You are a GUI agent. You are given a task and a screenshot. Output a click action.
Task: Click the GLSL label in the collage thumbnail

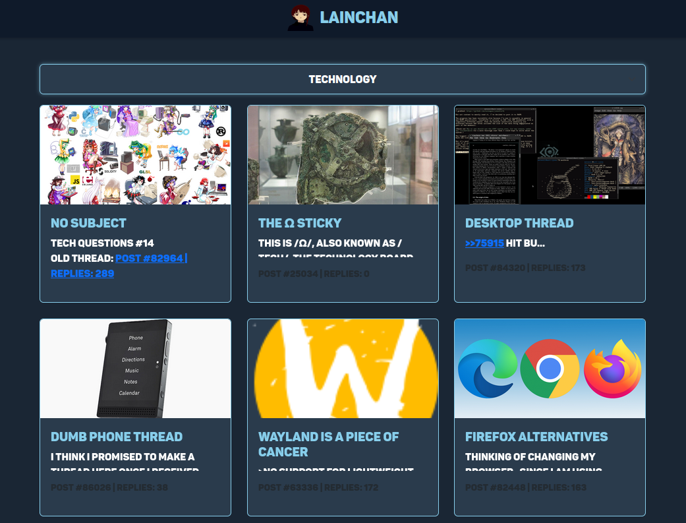coord(145,171)
